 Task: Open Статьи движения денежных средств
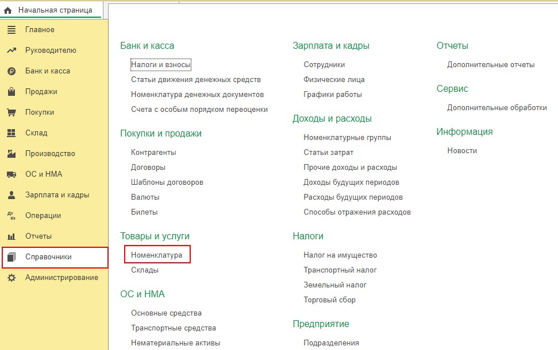(196, 80)
